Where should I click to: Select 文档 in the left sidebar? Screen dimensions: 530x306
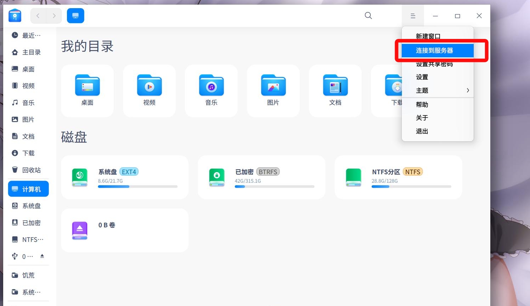pyautogui.click(x=28, y=136)
